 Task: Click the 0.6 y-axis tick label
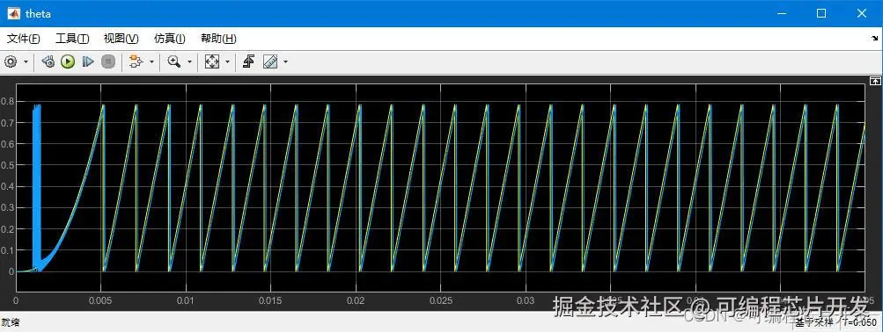[7, 144]
